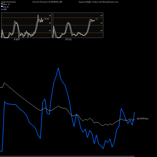This screenshot has height=157, width=157.
Task: Open the FAST stochastics thumbnail chart
Action: point(26,25)
